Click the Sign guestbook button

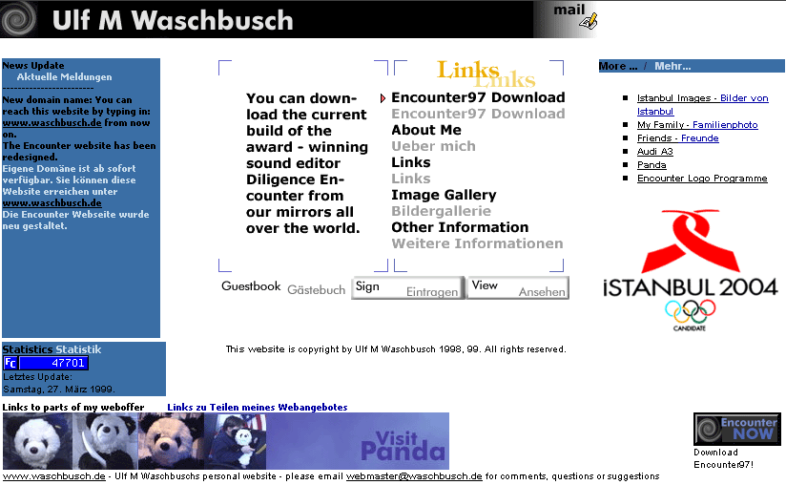(x=406, y=288)
